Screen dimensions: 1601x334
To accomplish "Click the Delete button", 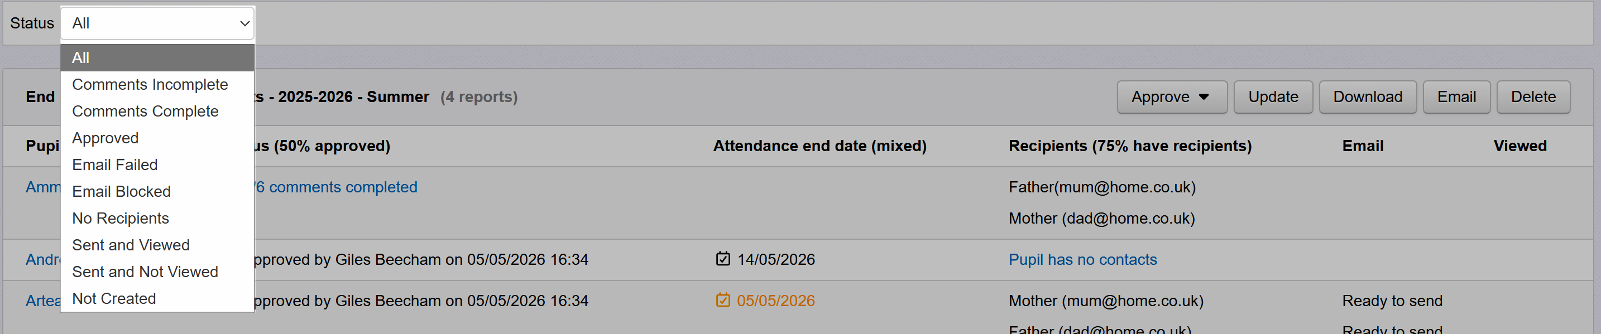I will (1533, 97).
